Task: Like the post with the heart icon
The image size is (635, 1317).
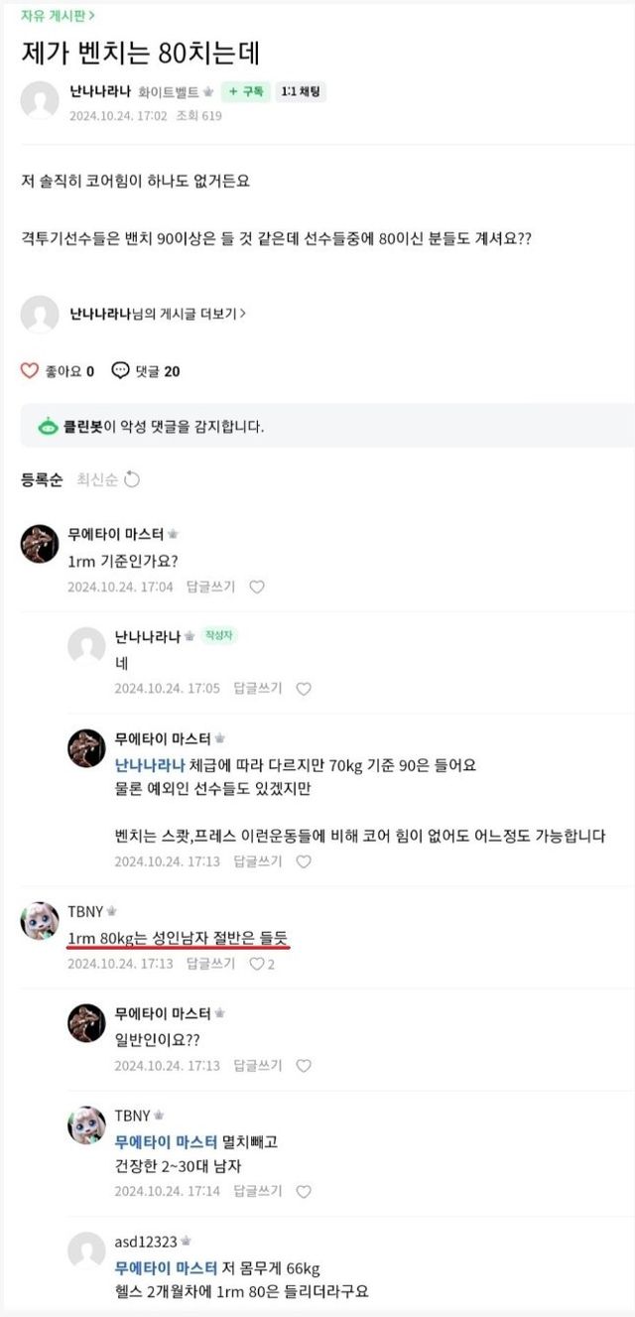Action: (30, 371)
